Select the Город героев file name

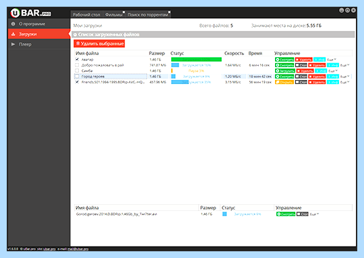[93, 77]
